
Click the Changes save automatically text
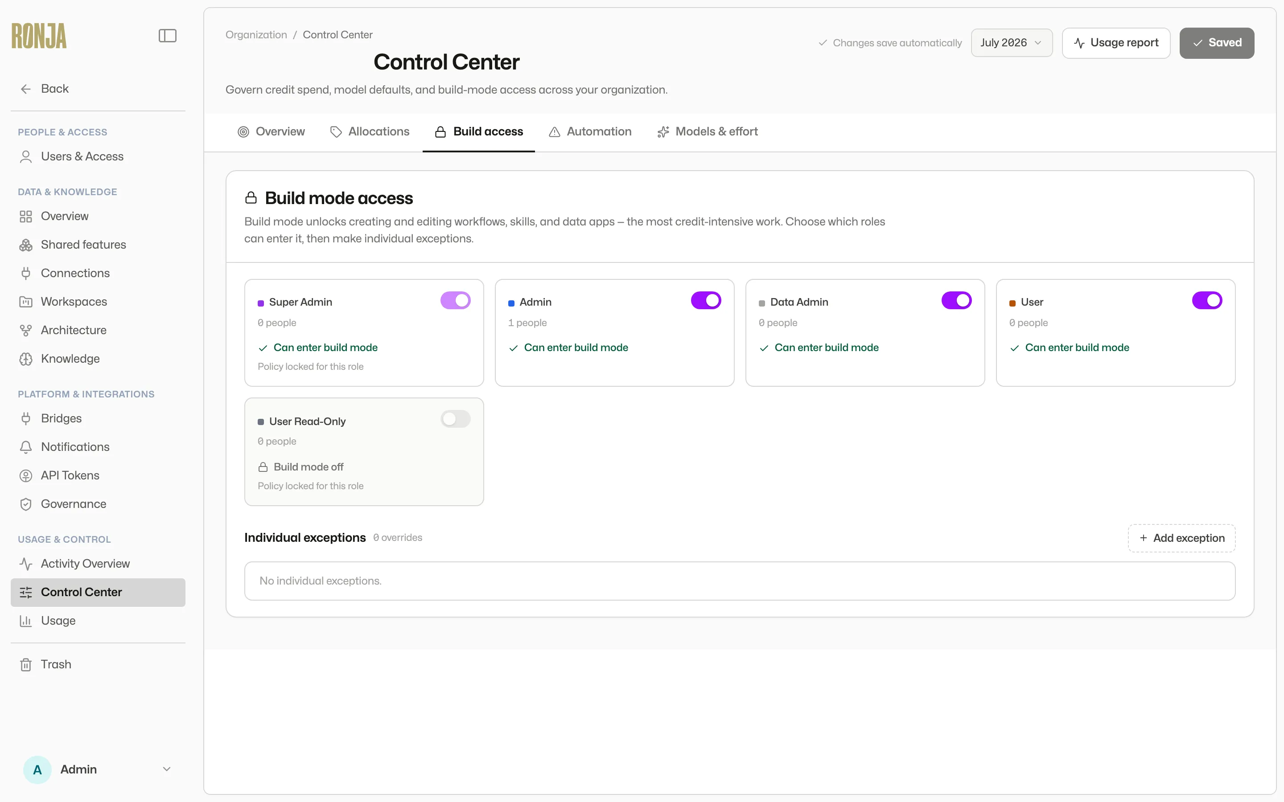pos(897,43)
